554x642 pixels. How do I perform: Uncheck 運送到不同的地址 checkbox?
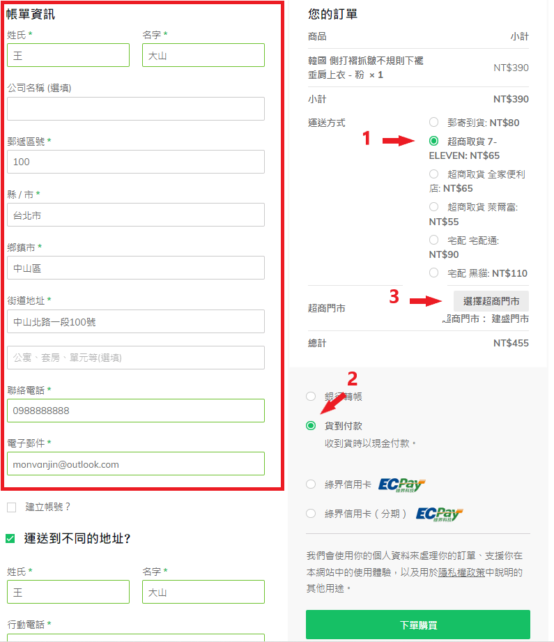pos(10,538)
